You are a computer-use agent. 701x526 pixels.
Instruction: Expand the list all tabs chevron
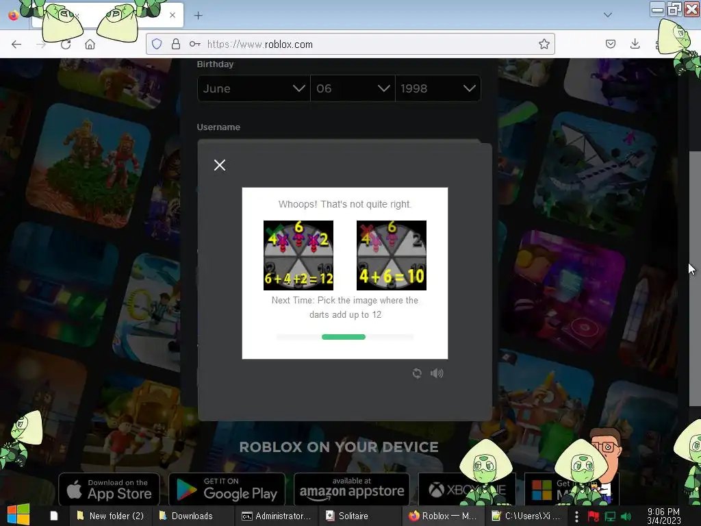[x=608, y=15]
